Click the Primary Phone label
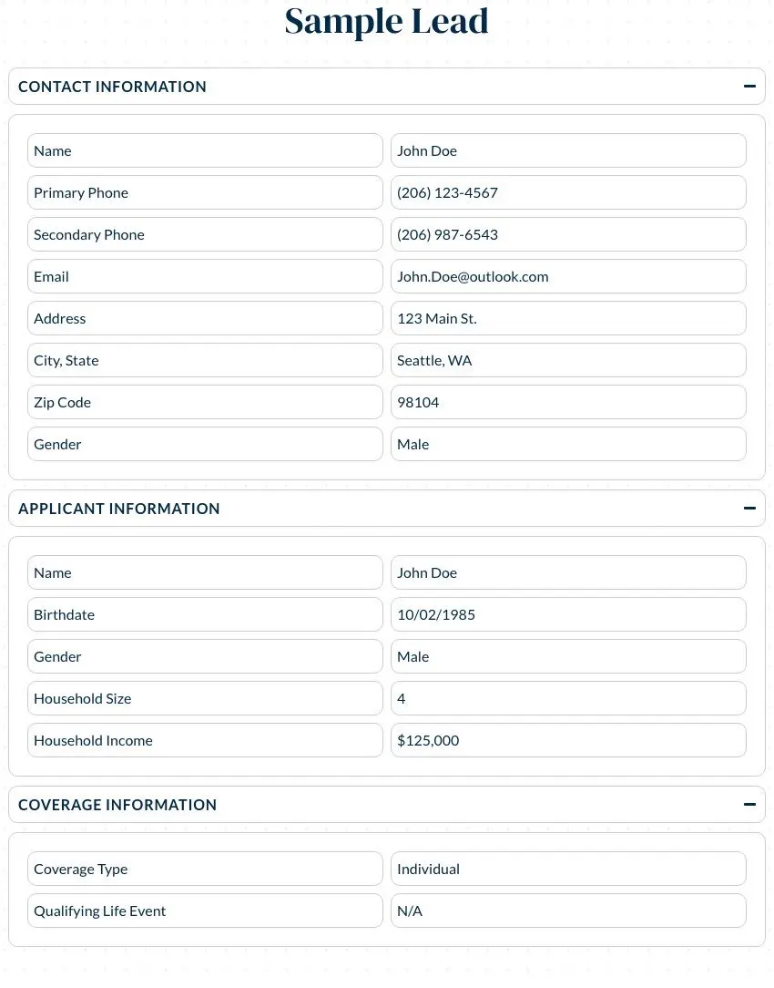The height and width of the screenshot is (988, 774). click(205, 193)
